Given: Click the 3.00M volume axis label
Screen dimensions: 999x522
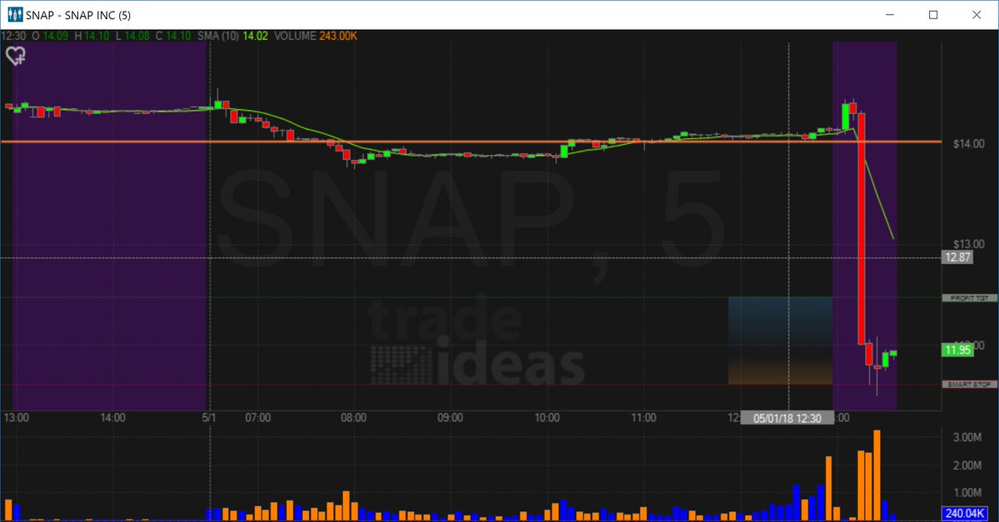Looking at the screenshot, I should [966, 437].
